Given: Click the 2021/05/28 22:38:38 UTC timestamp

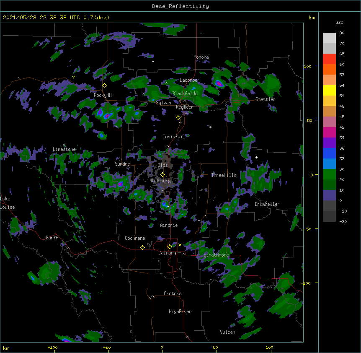Looking at the screenshot, I should tap(41, 18).
